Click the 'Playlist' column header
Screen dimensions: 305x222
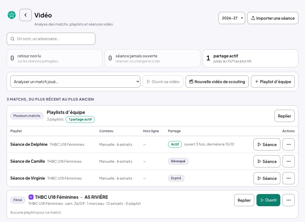(x=16, y=131)
